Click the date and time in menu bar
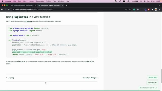The height and width of the screenshot is (91, 162). click(154, 1)
